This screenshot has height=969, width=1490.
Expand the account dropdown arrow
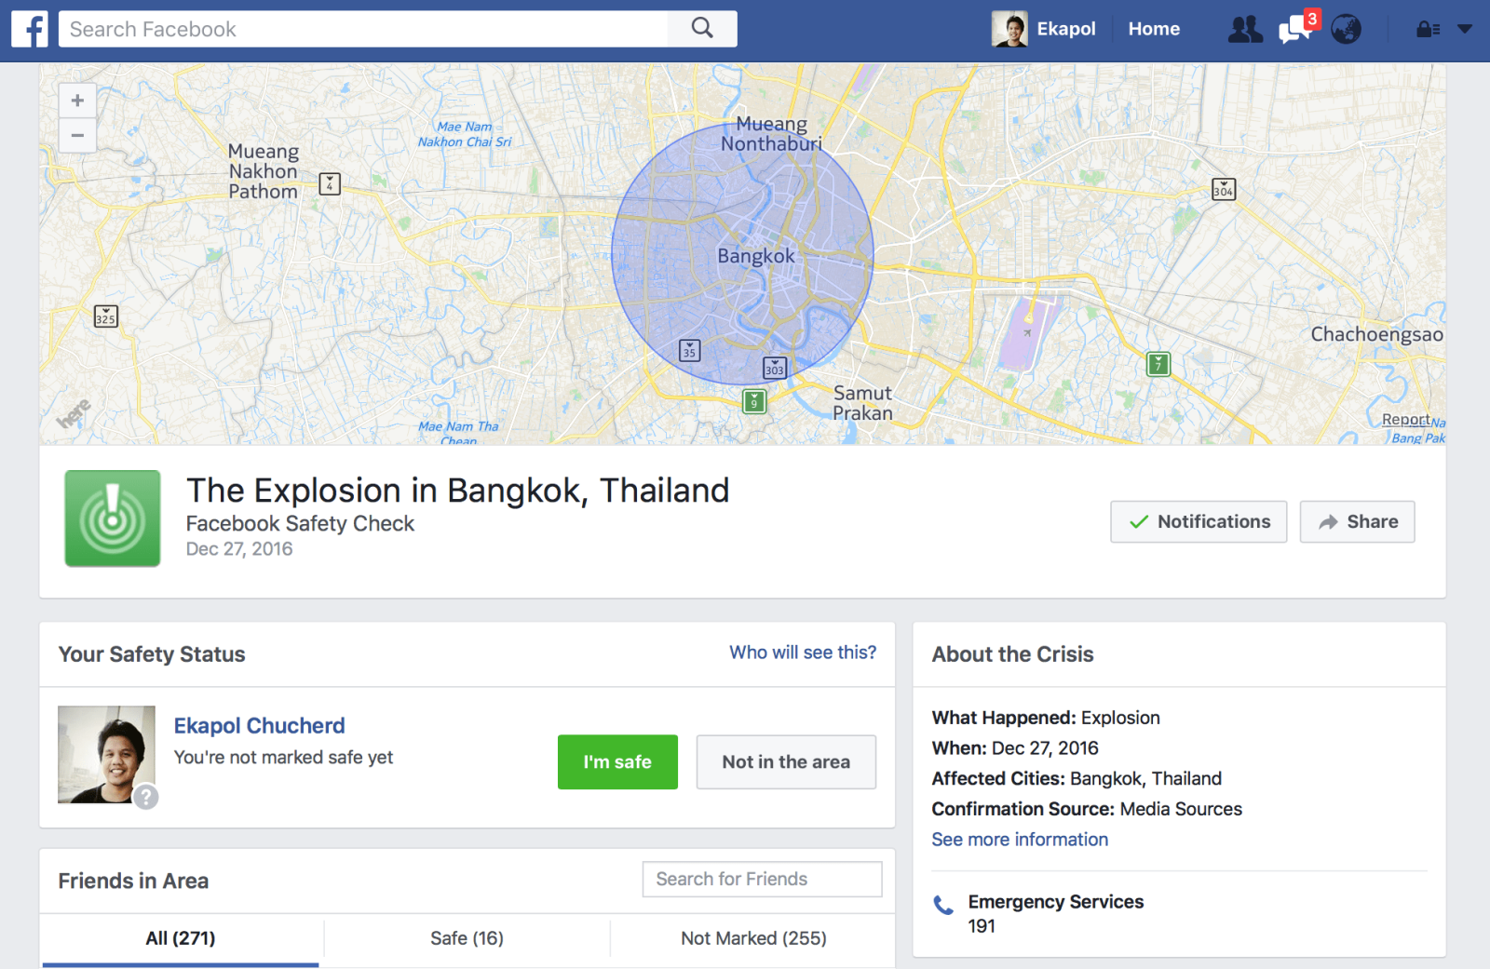(x=1465, y=30)
